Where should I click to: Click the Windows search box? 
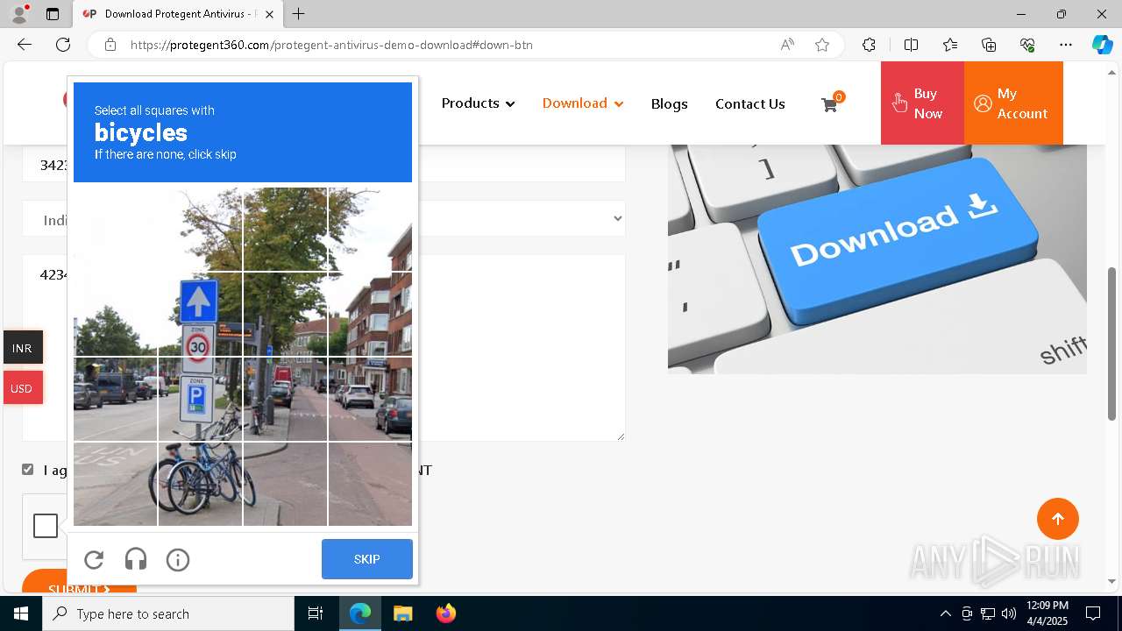(168, 613)
